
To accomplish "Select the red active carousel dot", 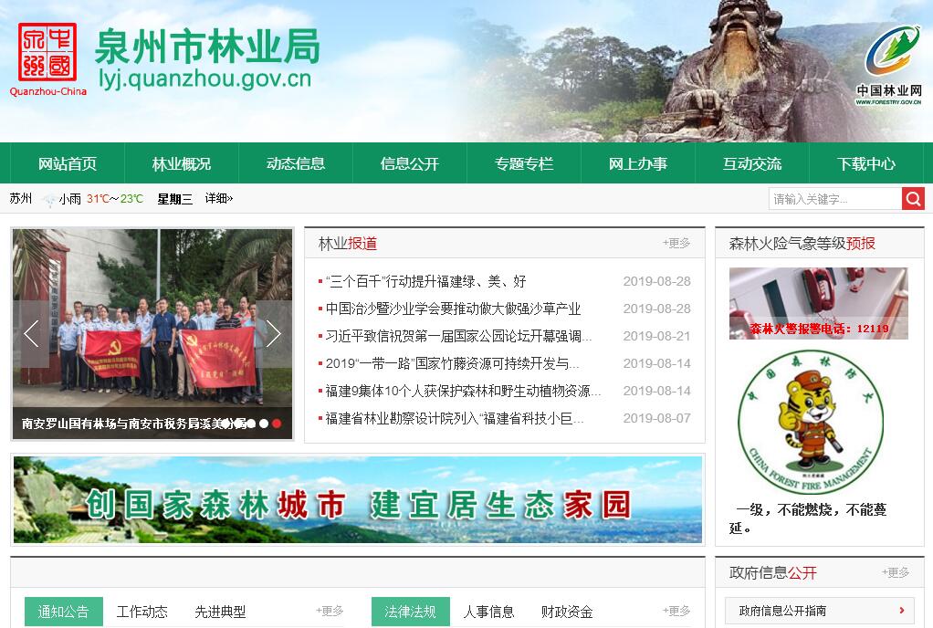I will point(277,424).
